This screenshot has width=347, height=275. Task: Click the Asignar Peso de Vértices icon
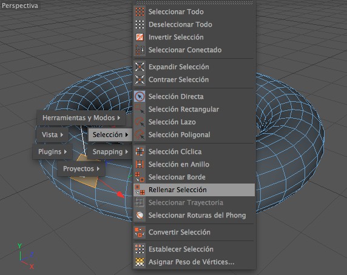click(140, 262)
